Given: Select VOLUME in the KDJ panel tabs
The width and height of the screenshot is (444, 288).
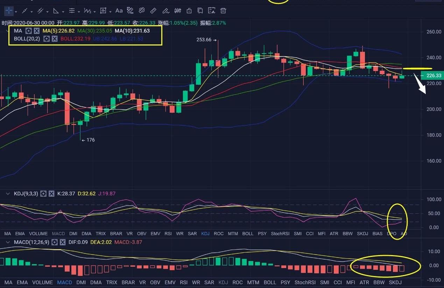Looking at the screenshot, I should point(38,233).
